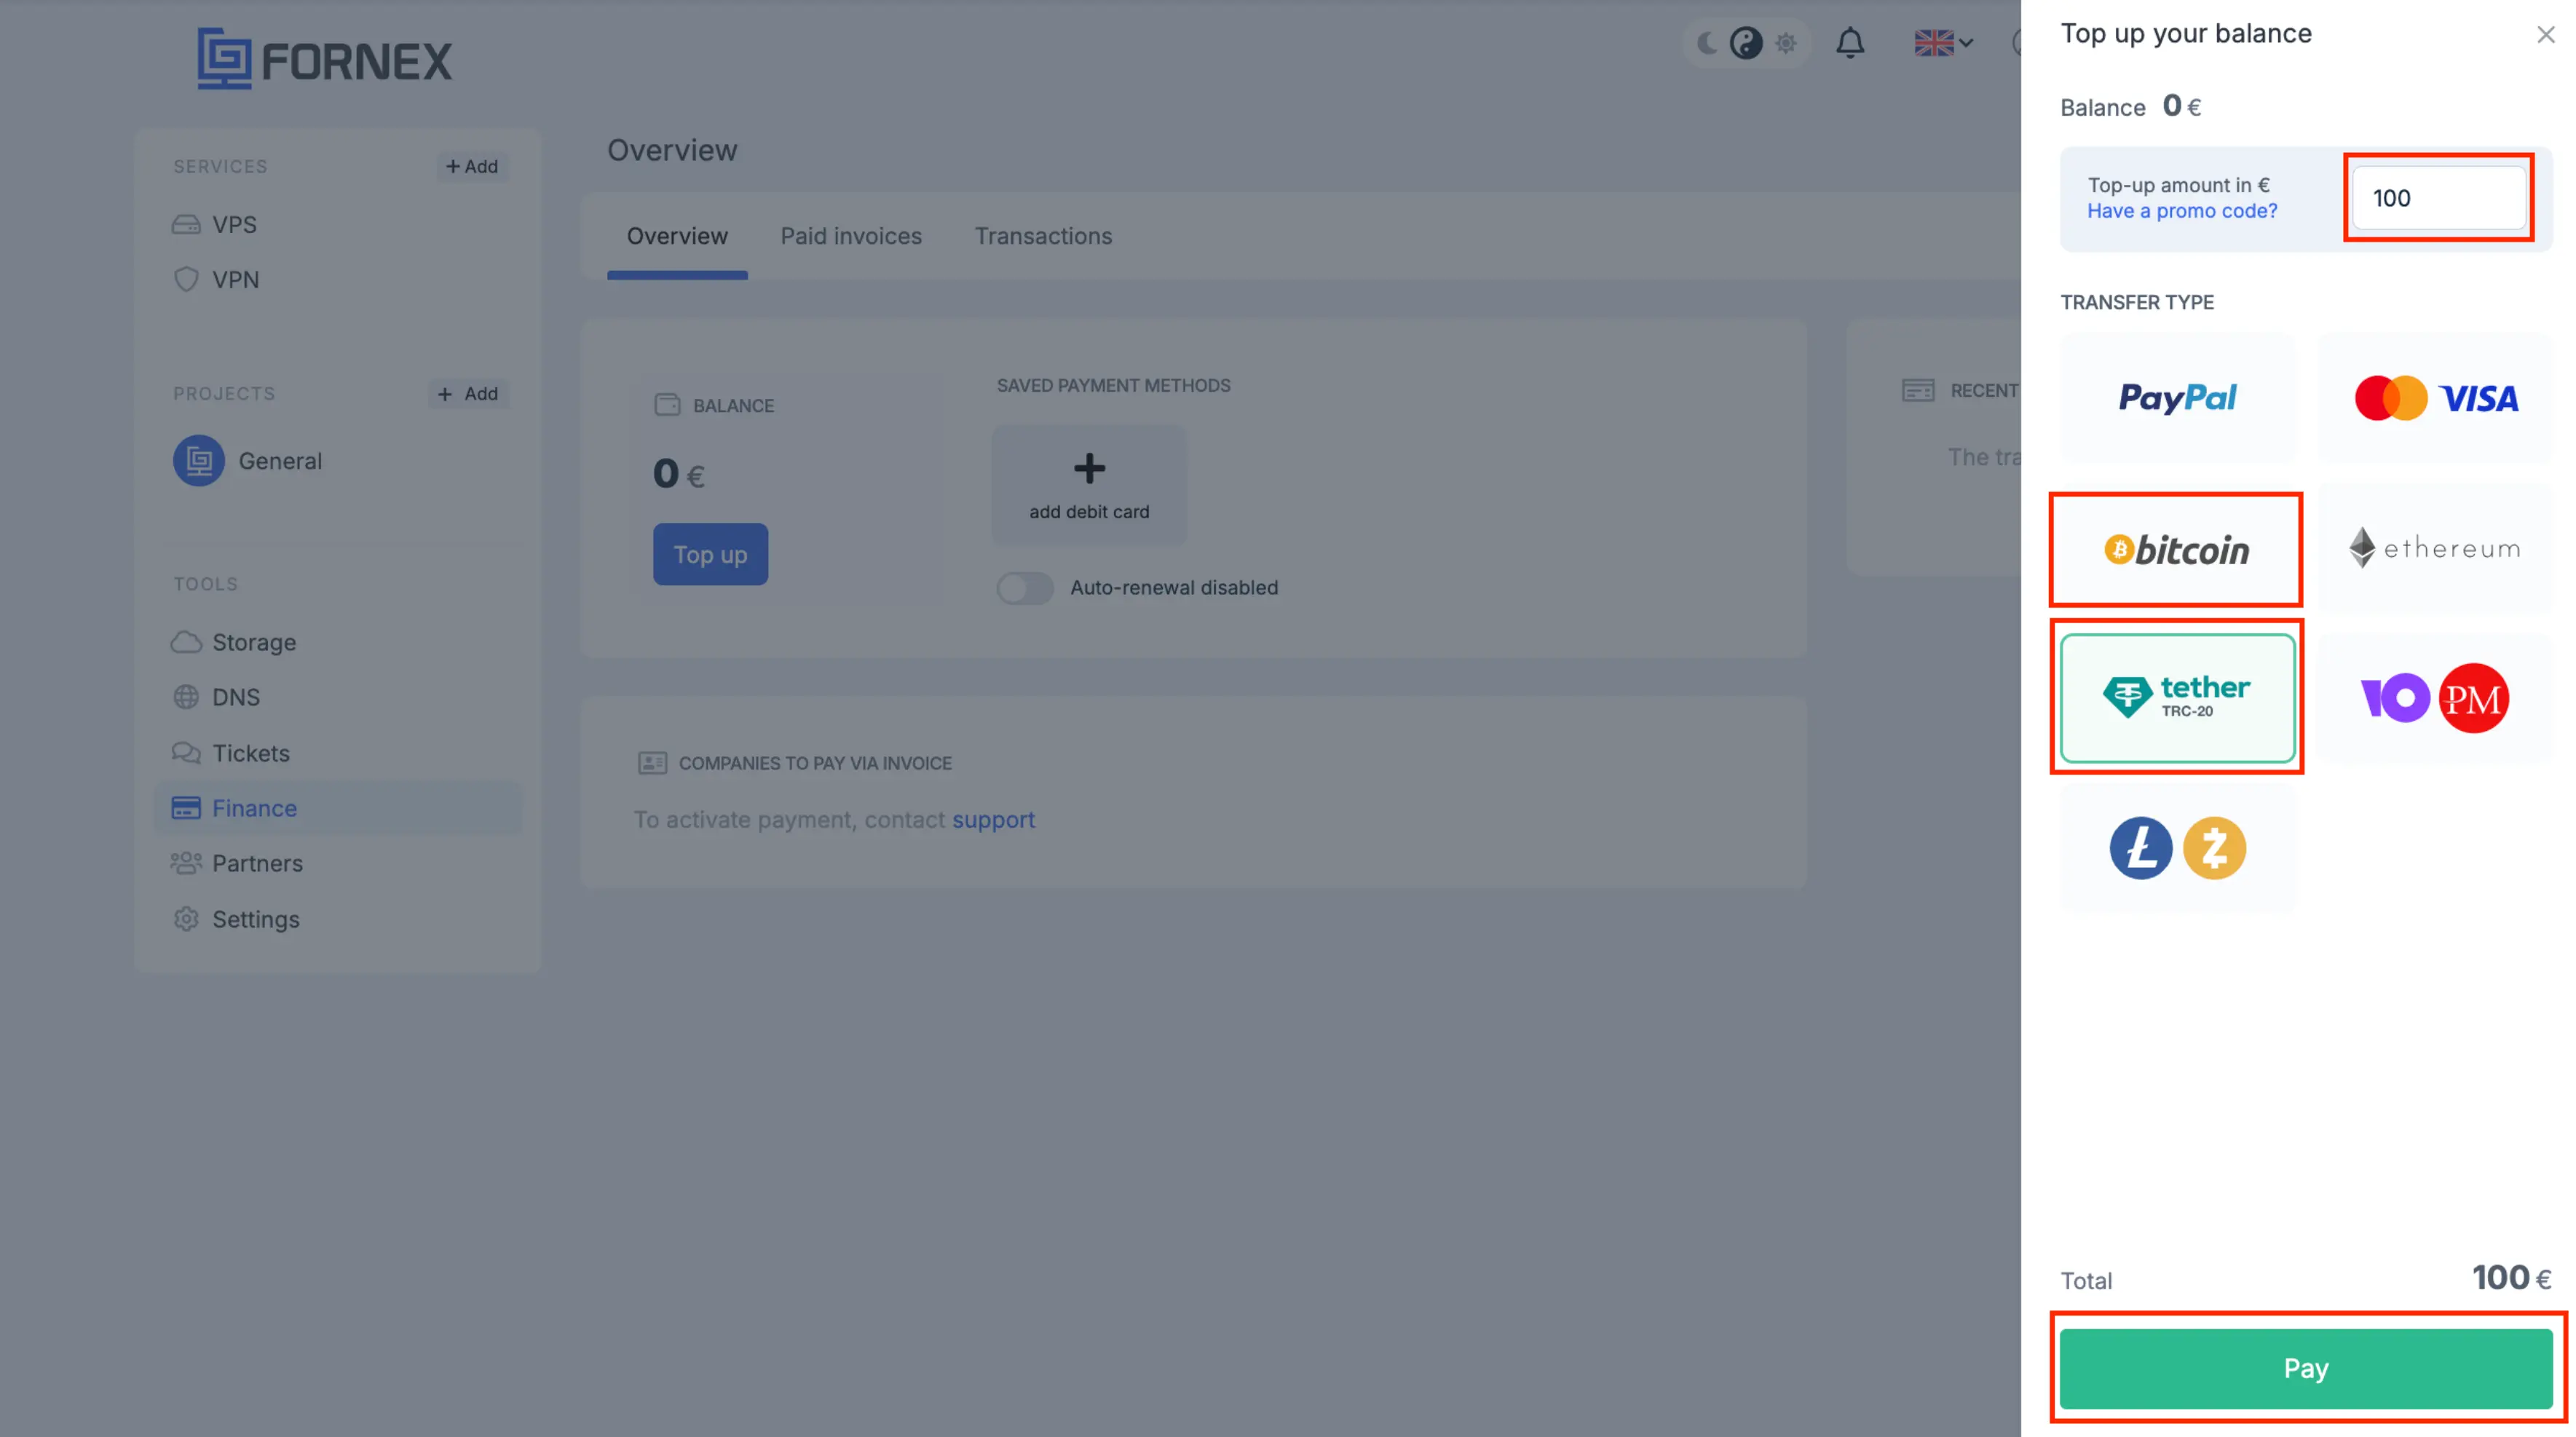Click the 100 € total value
This screenshot has width=2576, height=1437.
click(2511, 1278)
